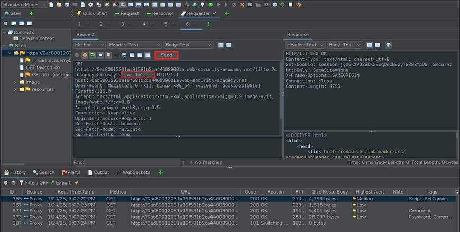Open the Quick Start tab
This screenshot has height=232, width=460.
tap(92, 14)
